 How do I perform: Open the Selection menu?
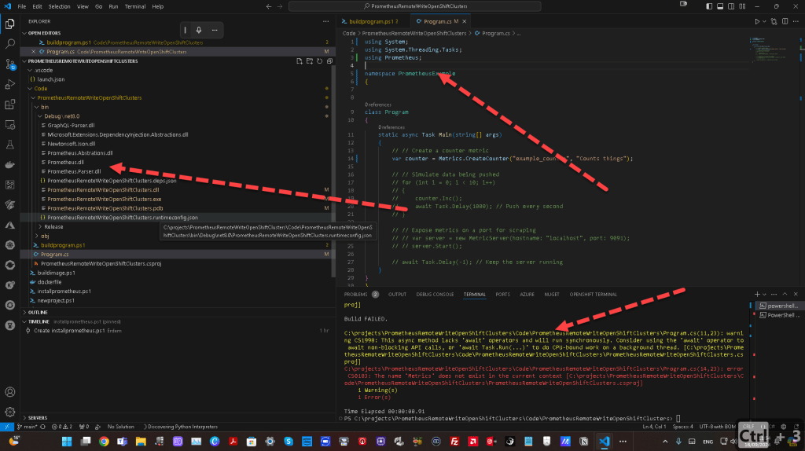tap(59, 6)
